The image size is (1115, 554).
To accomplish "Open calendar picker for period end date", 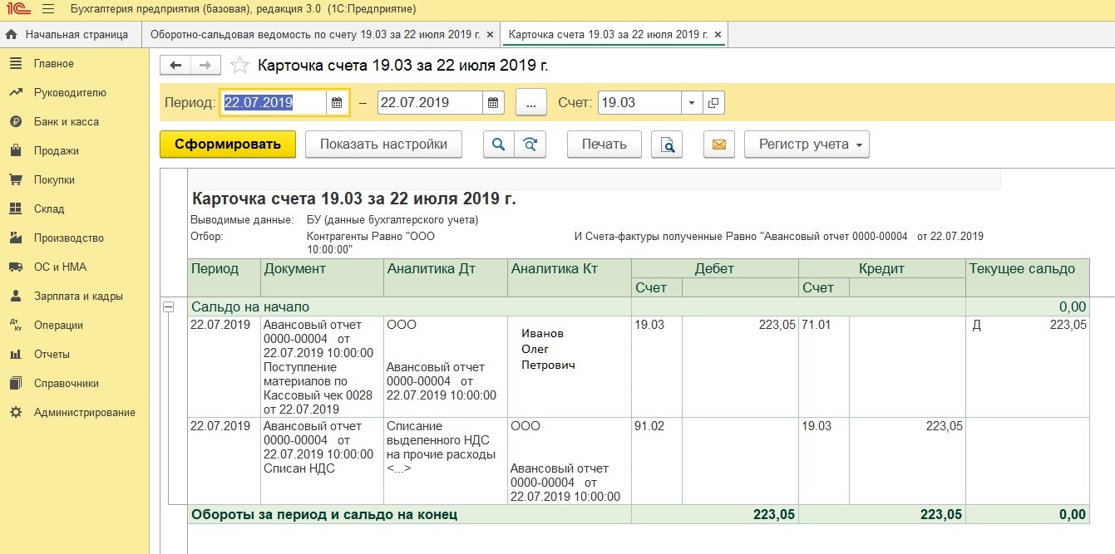I will click(x=493, y=103).
